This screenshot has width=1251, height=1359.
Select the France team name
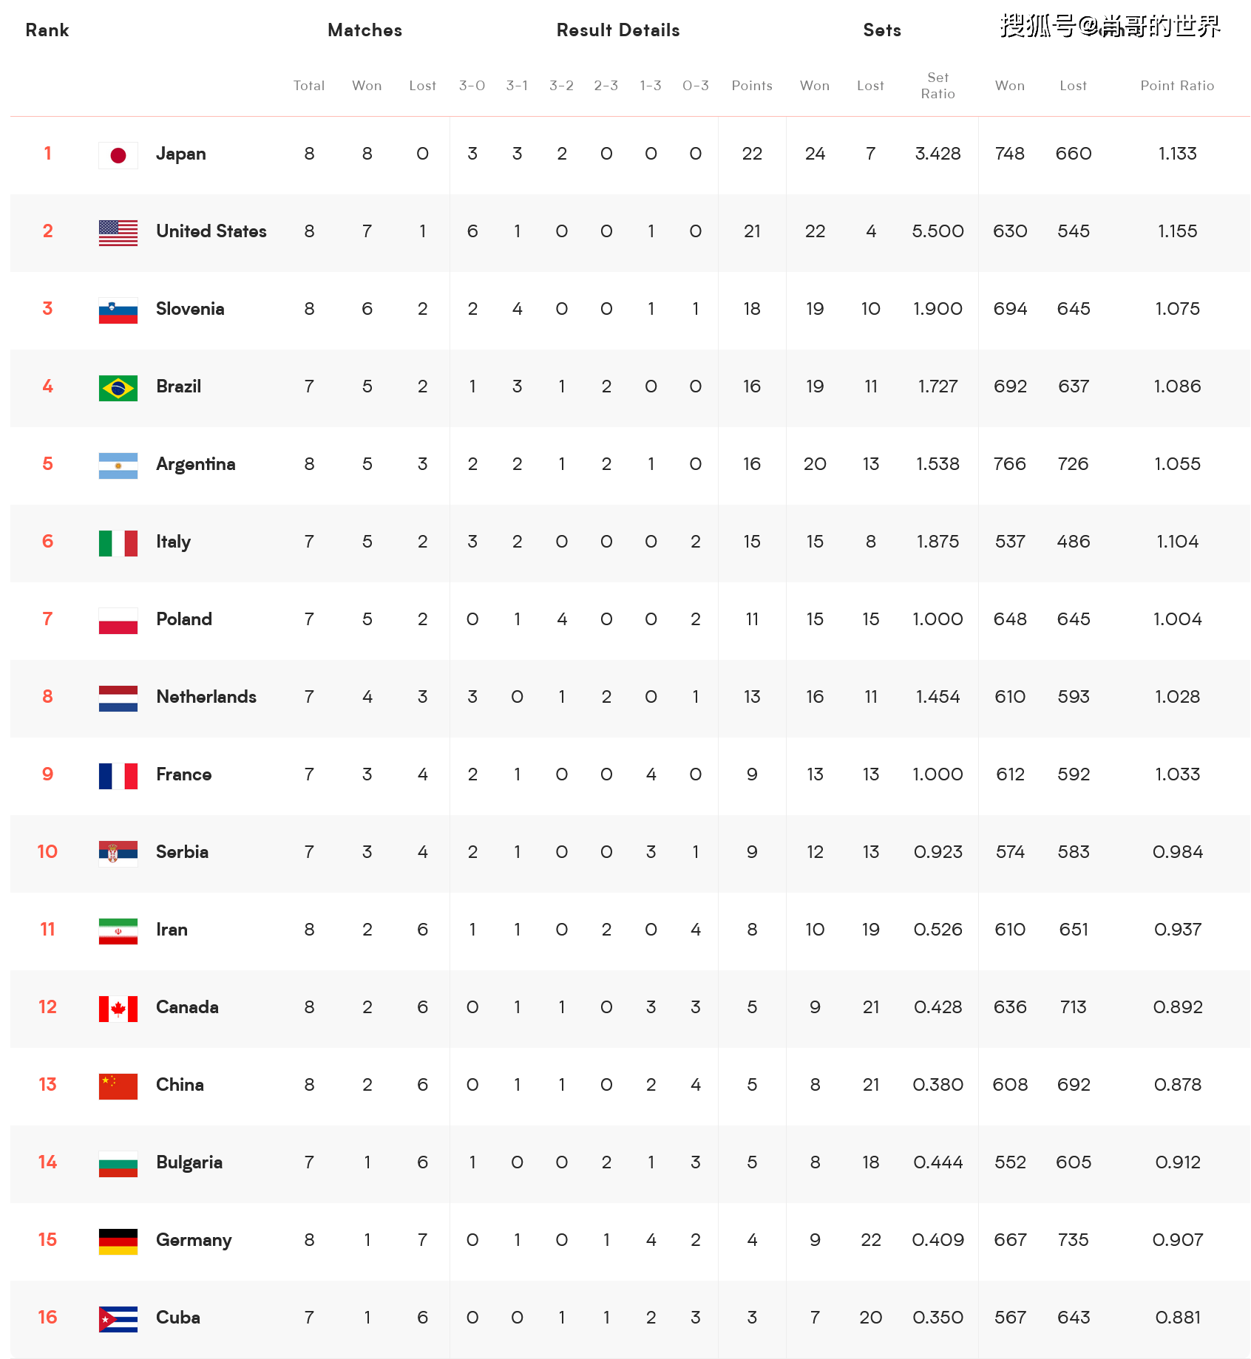pyautogui.click(x=184, y=774)
